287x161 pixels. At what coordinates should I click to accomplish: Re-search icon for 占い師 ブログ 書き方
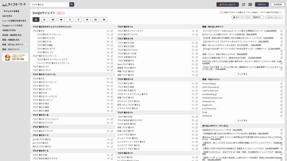pos(108,139)
